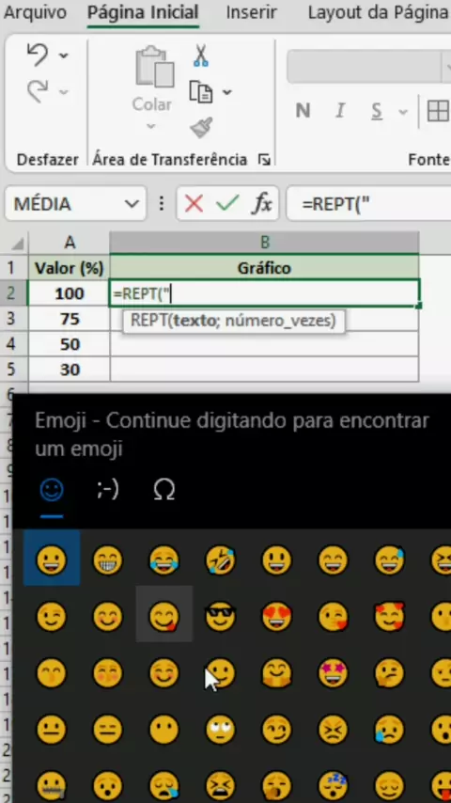Click the Copy icon in clipboard group

(201, 91)
